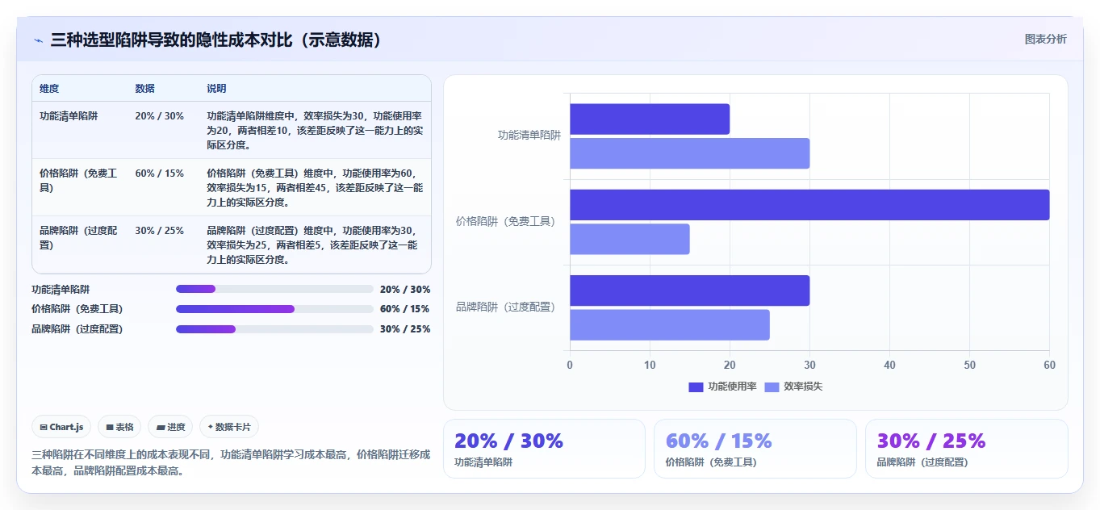The image size is (1100, 510).
Task: Click the 功能清单陷阱 description text in table
Action: coord(315,131)
